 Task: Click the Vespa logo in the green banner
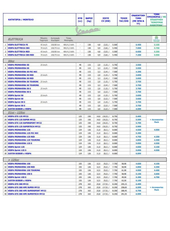(x=88, y=31)
